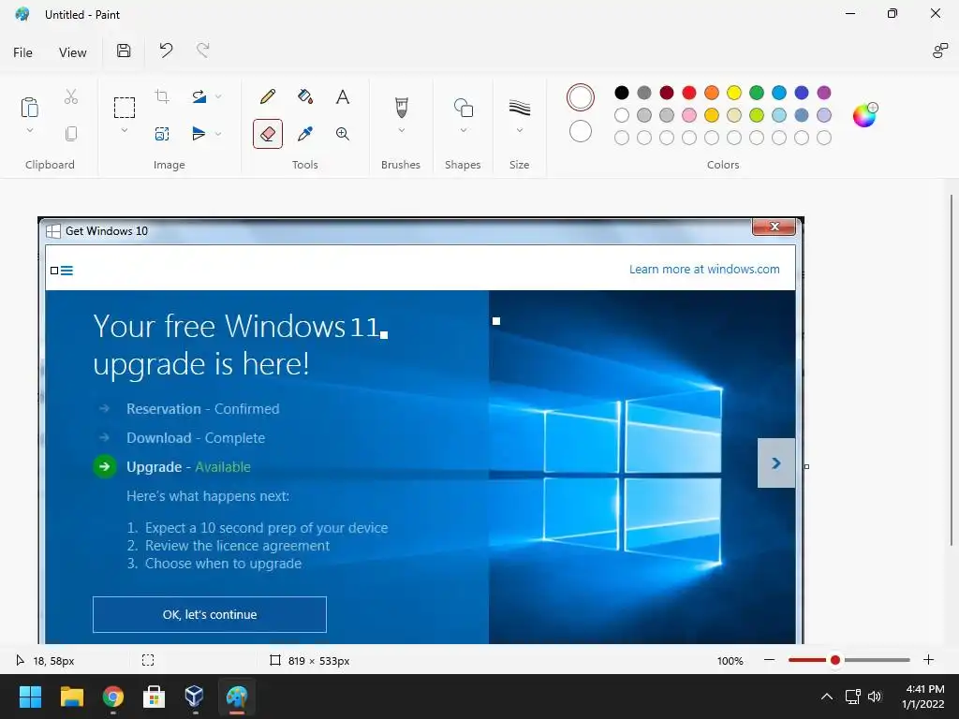The height and width of the screenshot is (719, 959).
Task: Click the zoom slider handle
Action: point(834,660)
